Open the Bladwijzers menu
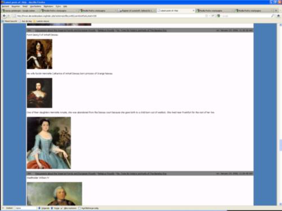 coord(49,6)
